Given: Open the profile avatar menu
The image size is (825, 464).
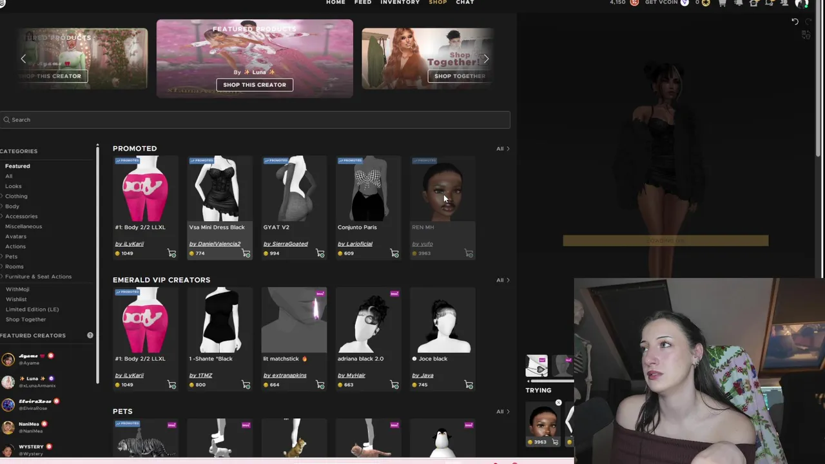Looking at the screenshot, I should pos(802,3).
